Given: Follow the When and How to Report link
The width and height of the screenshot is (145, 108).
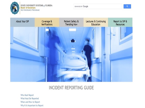Looking at the screenshot, I should click(30, 102).
